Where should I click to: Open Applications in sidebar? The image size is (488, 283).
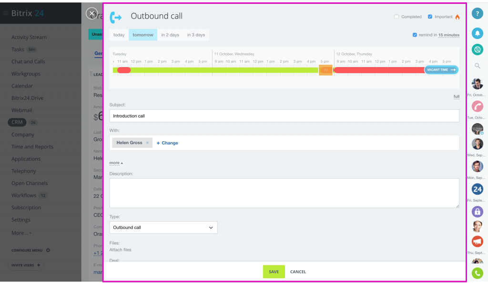click(26, 159)
